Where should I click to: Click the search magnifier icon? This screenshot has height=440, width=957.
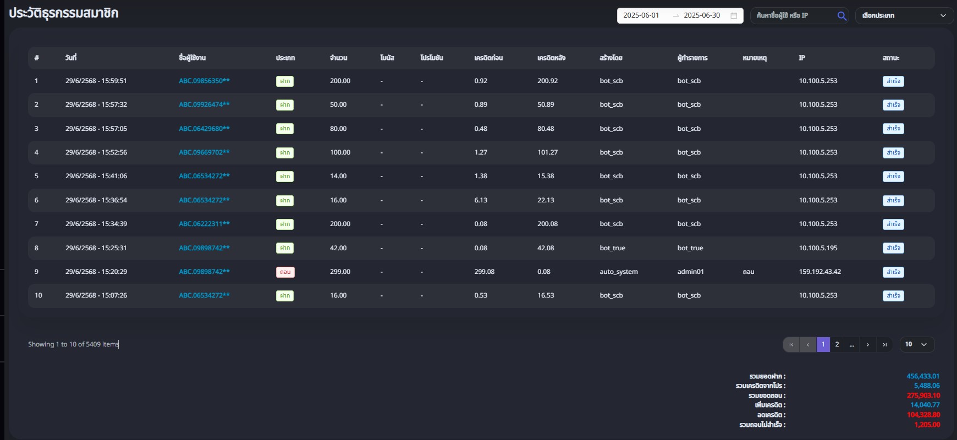(x=842, y=16)
